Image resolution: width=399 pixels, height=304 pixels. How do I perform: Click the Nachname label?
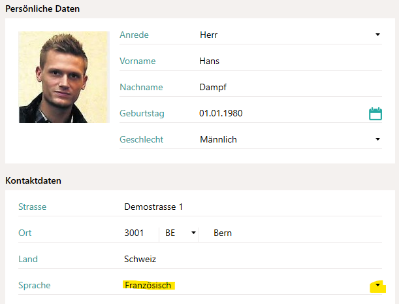141,88
